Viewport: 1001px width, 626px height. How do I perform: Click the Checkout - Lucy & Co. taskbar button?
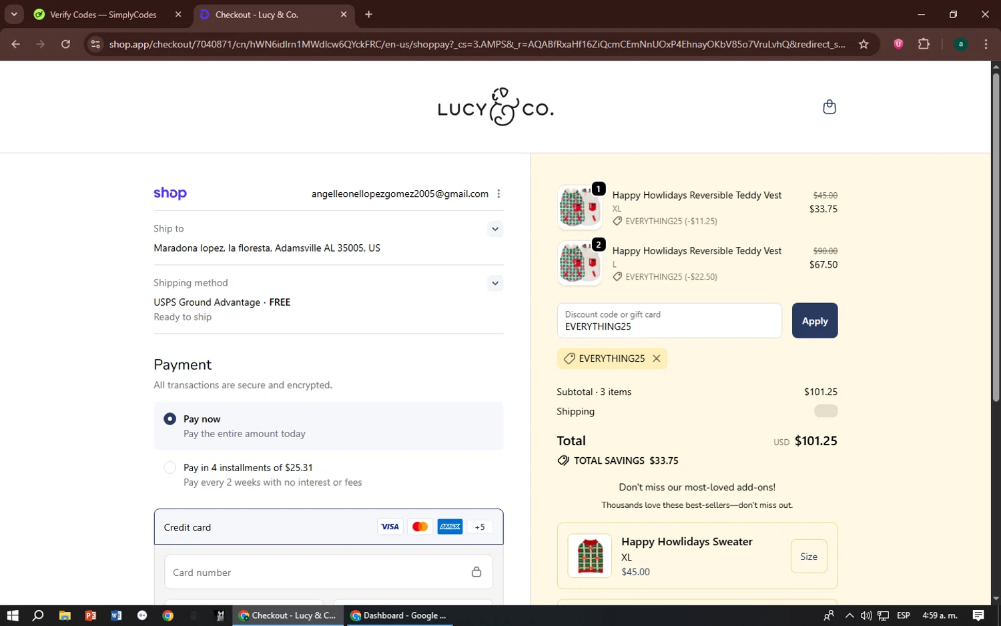[x=288, y=615]
